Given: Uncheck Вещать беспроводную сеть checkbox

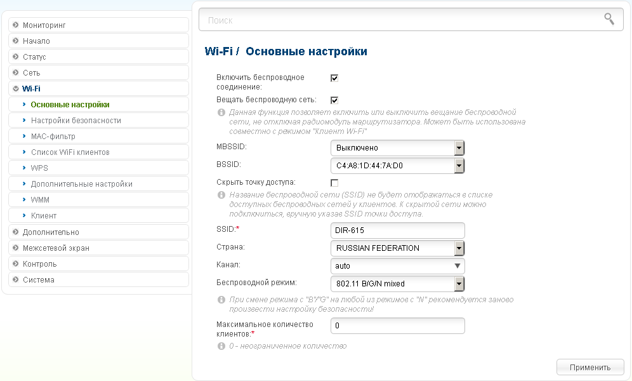Looking at the screenshot, I should (x=334, y=100).
